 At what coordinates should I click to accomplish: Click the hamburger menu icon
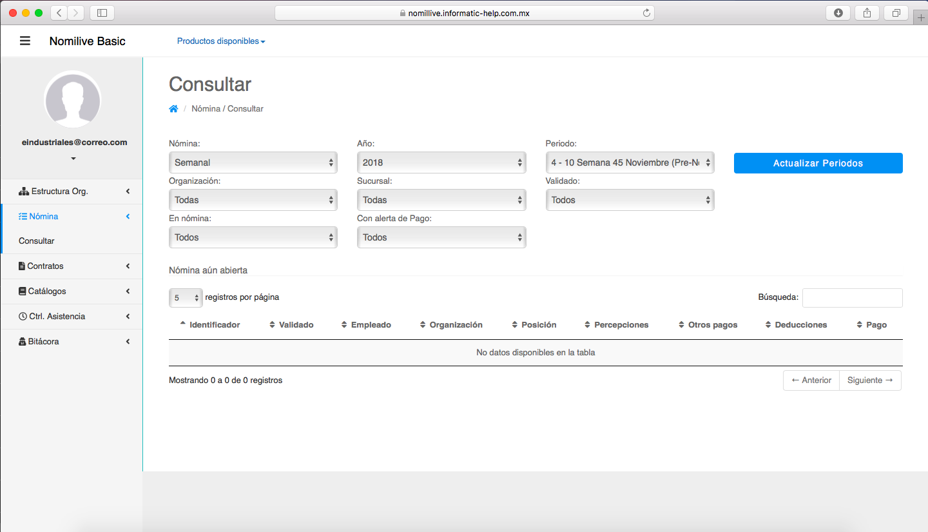coord(25,41)
